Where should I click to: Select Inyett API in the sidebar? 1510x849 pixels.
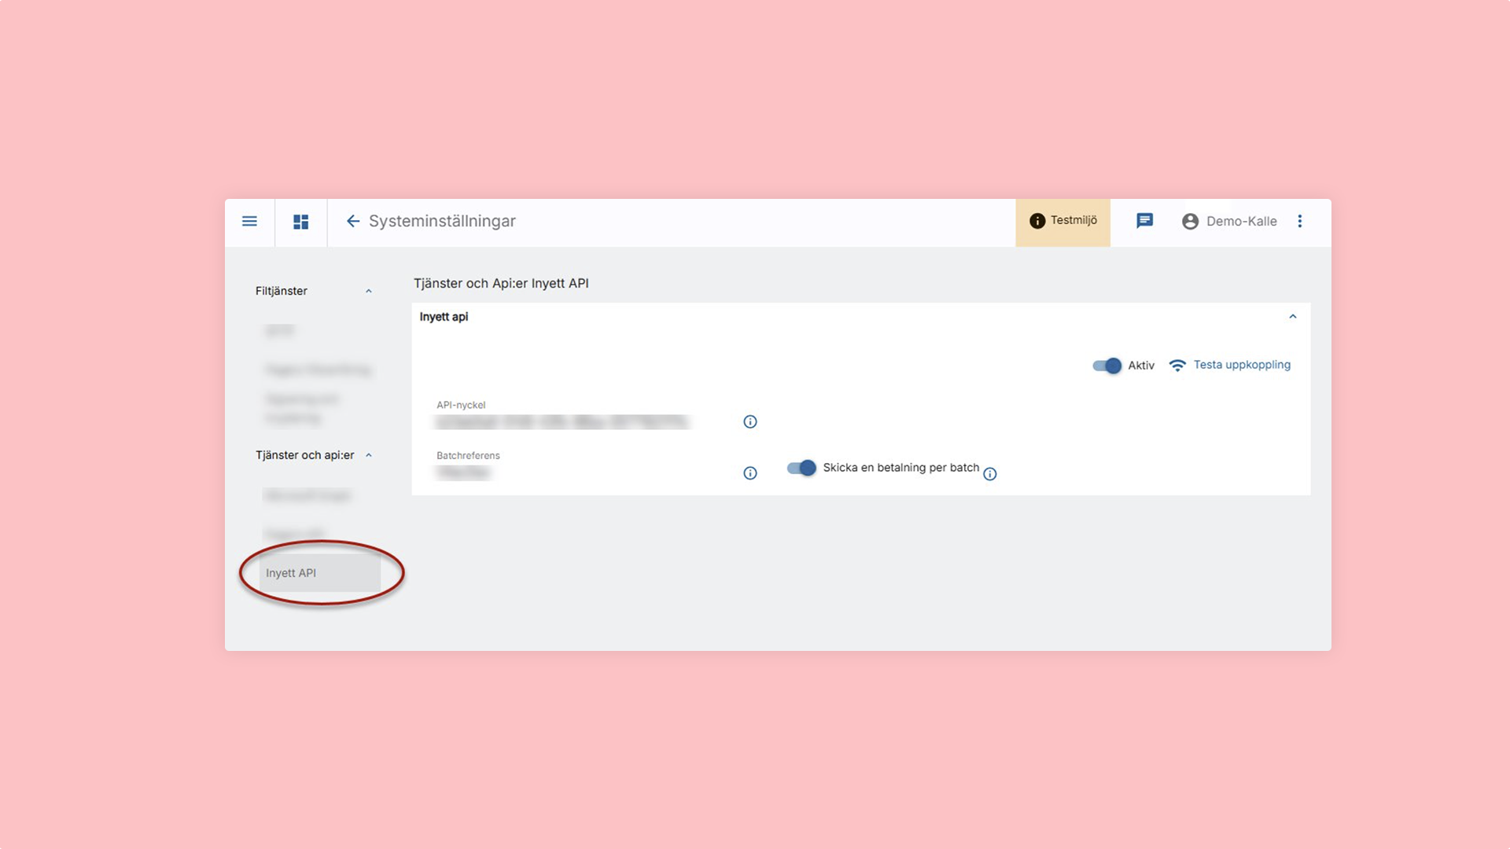click(320, 573)
